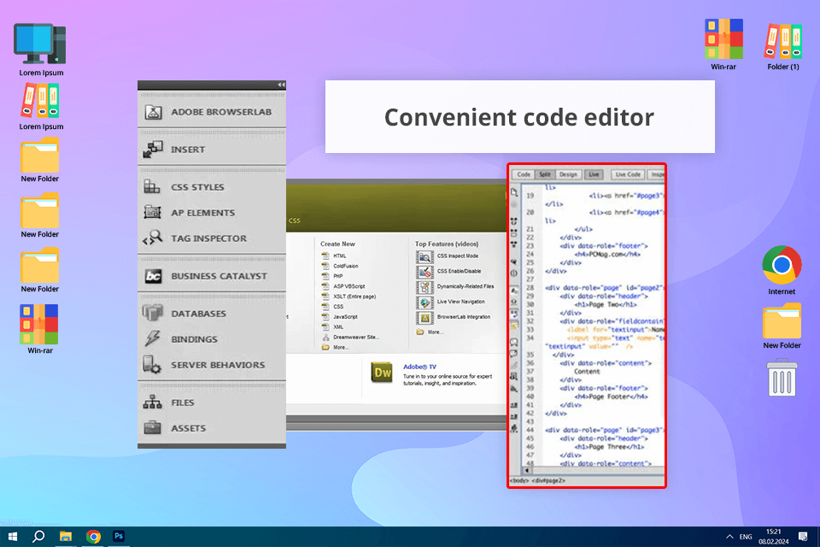Image resolution: width=820 pixels, height=547 pixels.
Task: Open the Adobe BrowserLab panel
Action: (x=212, y=111)
